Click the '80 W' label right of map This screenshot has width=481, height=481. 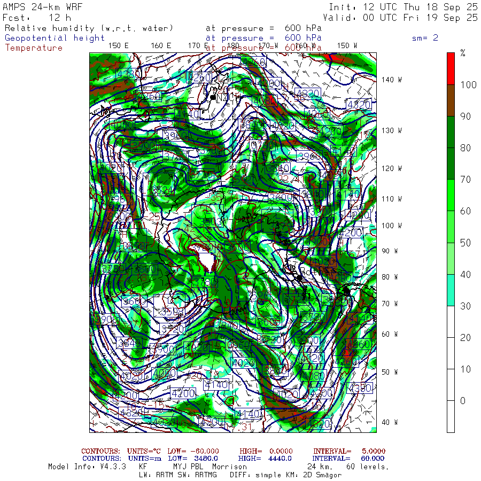click(x=390, y=277)
